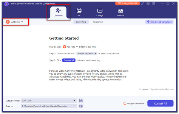
Task: Click the Getting Started heading
Action: click(x=64, y=38)
